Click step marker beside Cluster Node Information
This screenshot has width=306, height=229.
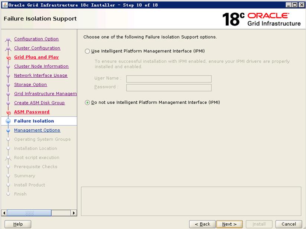8,67
